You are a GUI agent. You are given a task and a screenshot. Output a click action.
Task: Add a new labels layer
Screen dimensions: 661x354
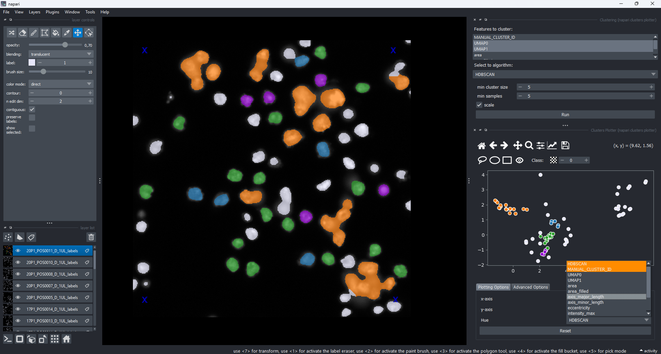coord(31,237)
